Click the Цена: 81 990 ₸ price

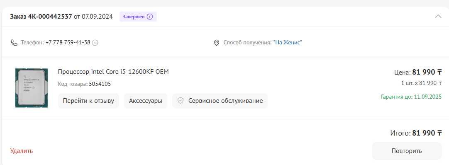pyautogui.click(x=418, y=72)
